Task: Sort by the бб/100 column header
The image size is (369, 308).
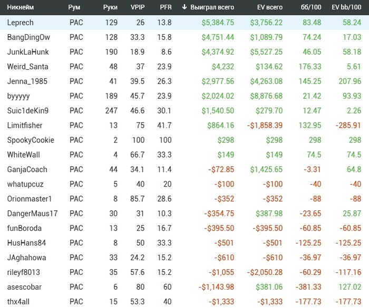Action: [x=311, y=7]
